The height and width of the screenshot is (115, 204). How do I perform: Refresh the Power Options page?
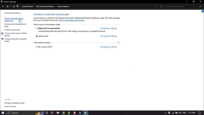coord(161,6)
